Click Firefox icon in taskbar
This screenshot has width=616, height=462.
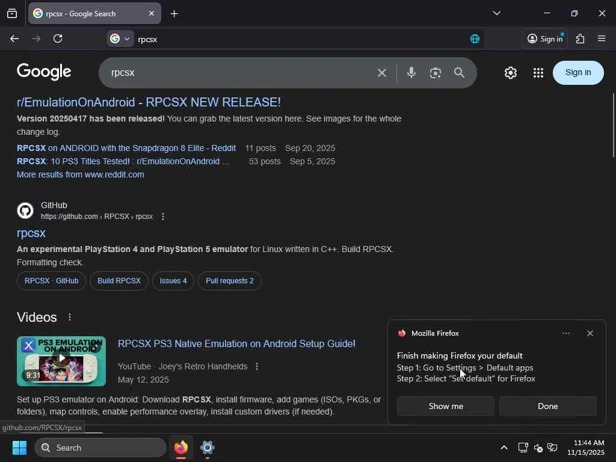181,448
